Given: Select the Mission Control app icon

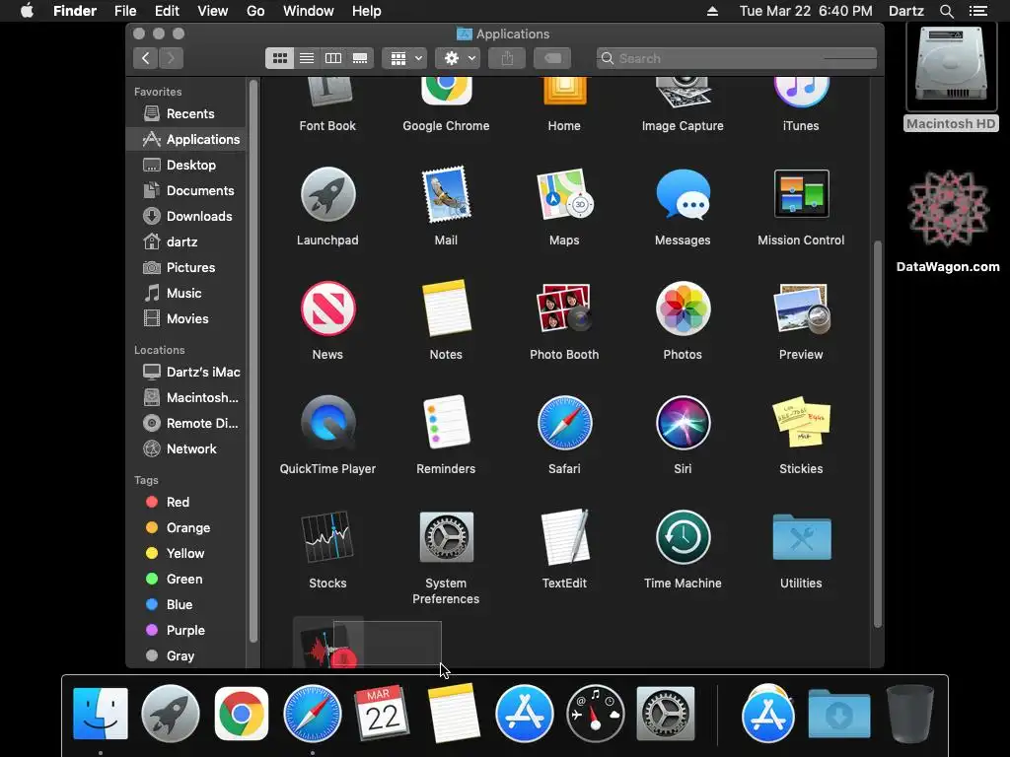Looking at the screenshot, I should click(801, 194).
